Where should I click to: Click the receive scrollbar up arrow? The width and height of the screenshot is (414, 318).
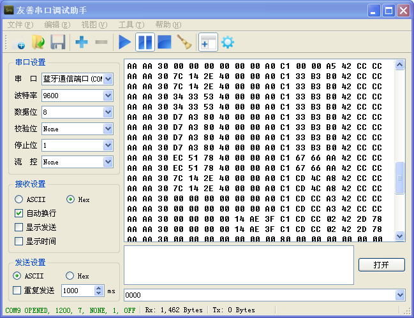(400, 64)
